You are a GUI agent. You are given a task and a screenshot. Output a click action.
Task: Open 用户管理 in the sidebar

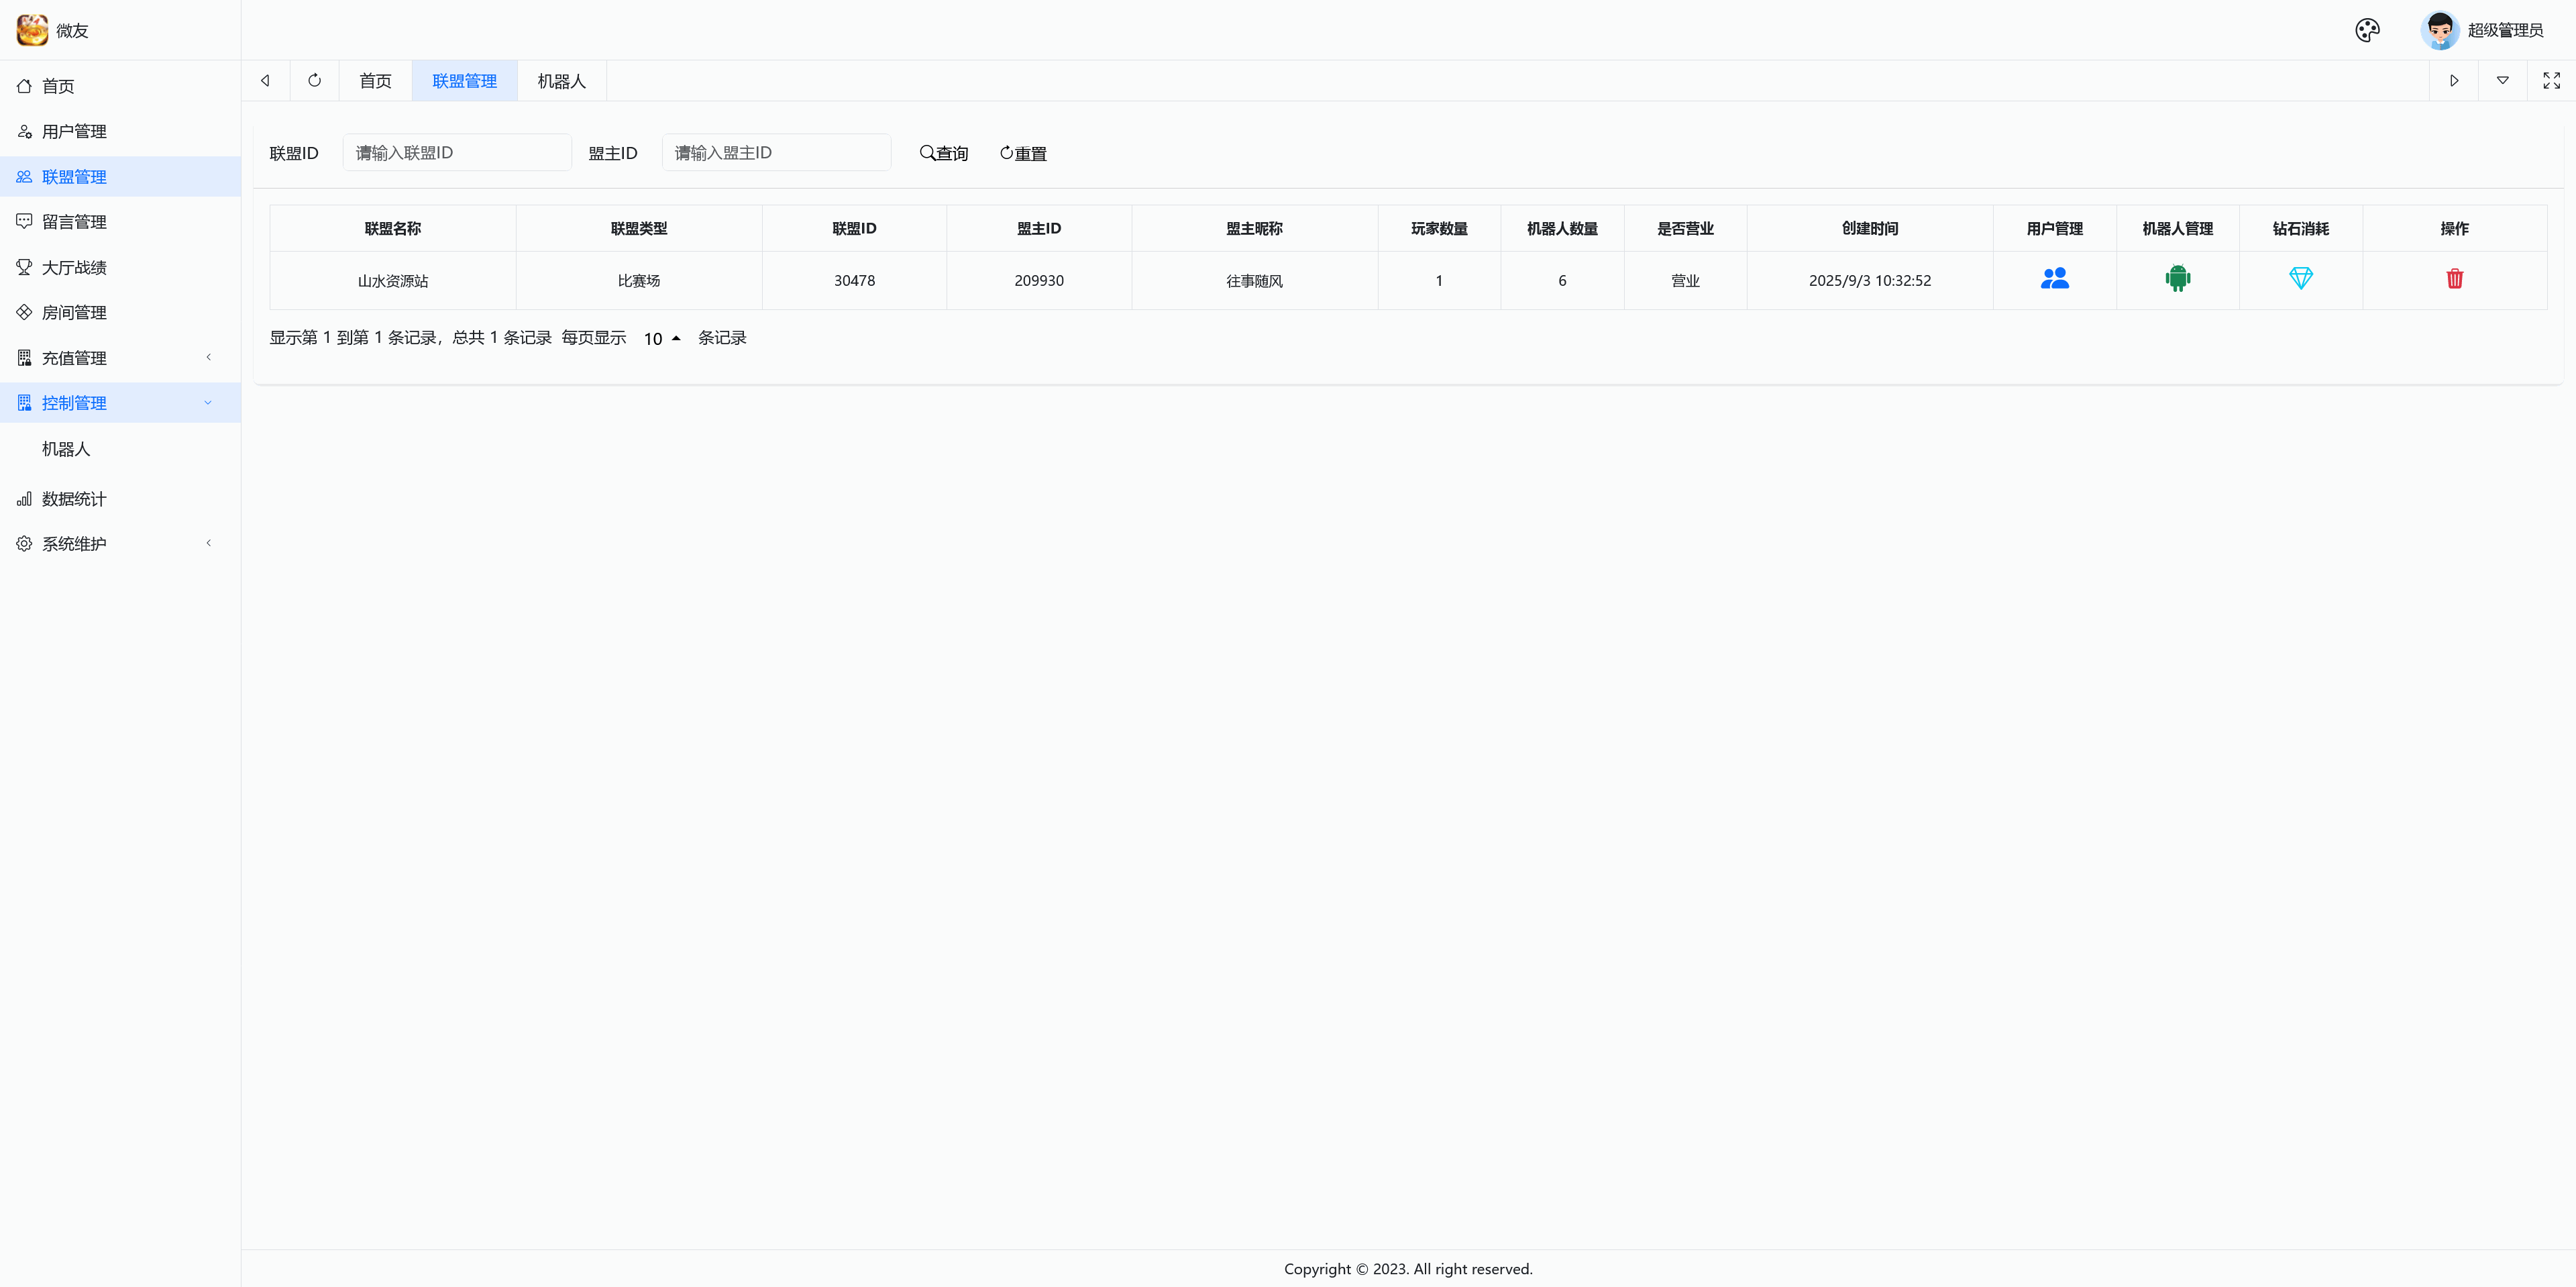74,132
